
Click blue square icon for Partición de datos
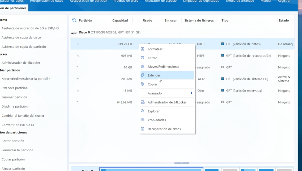(x=222, y=44)
